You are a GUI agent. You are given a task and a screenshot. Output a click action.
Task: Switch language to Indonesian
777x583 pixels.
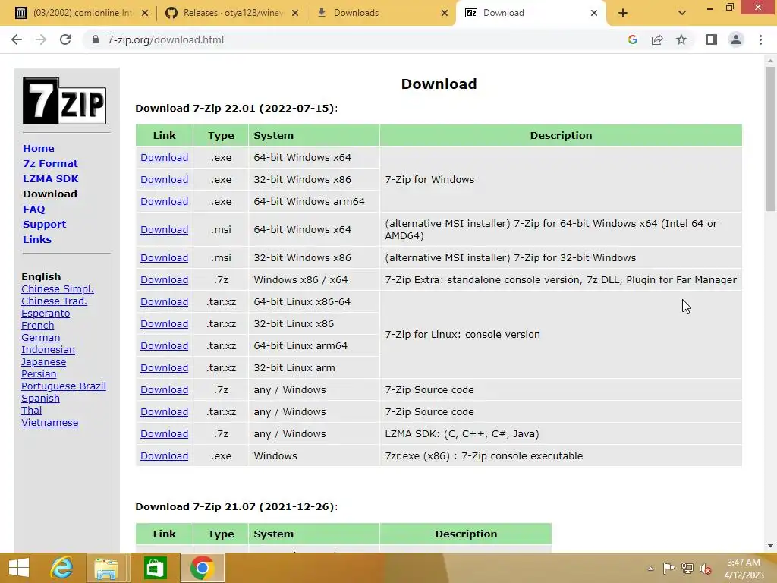(48, 349)
